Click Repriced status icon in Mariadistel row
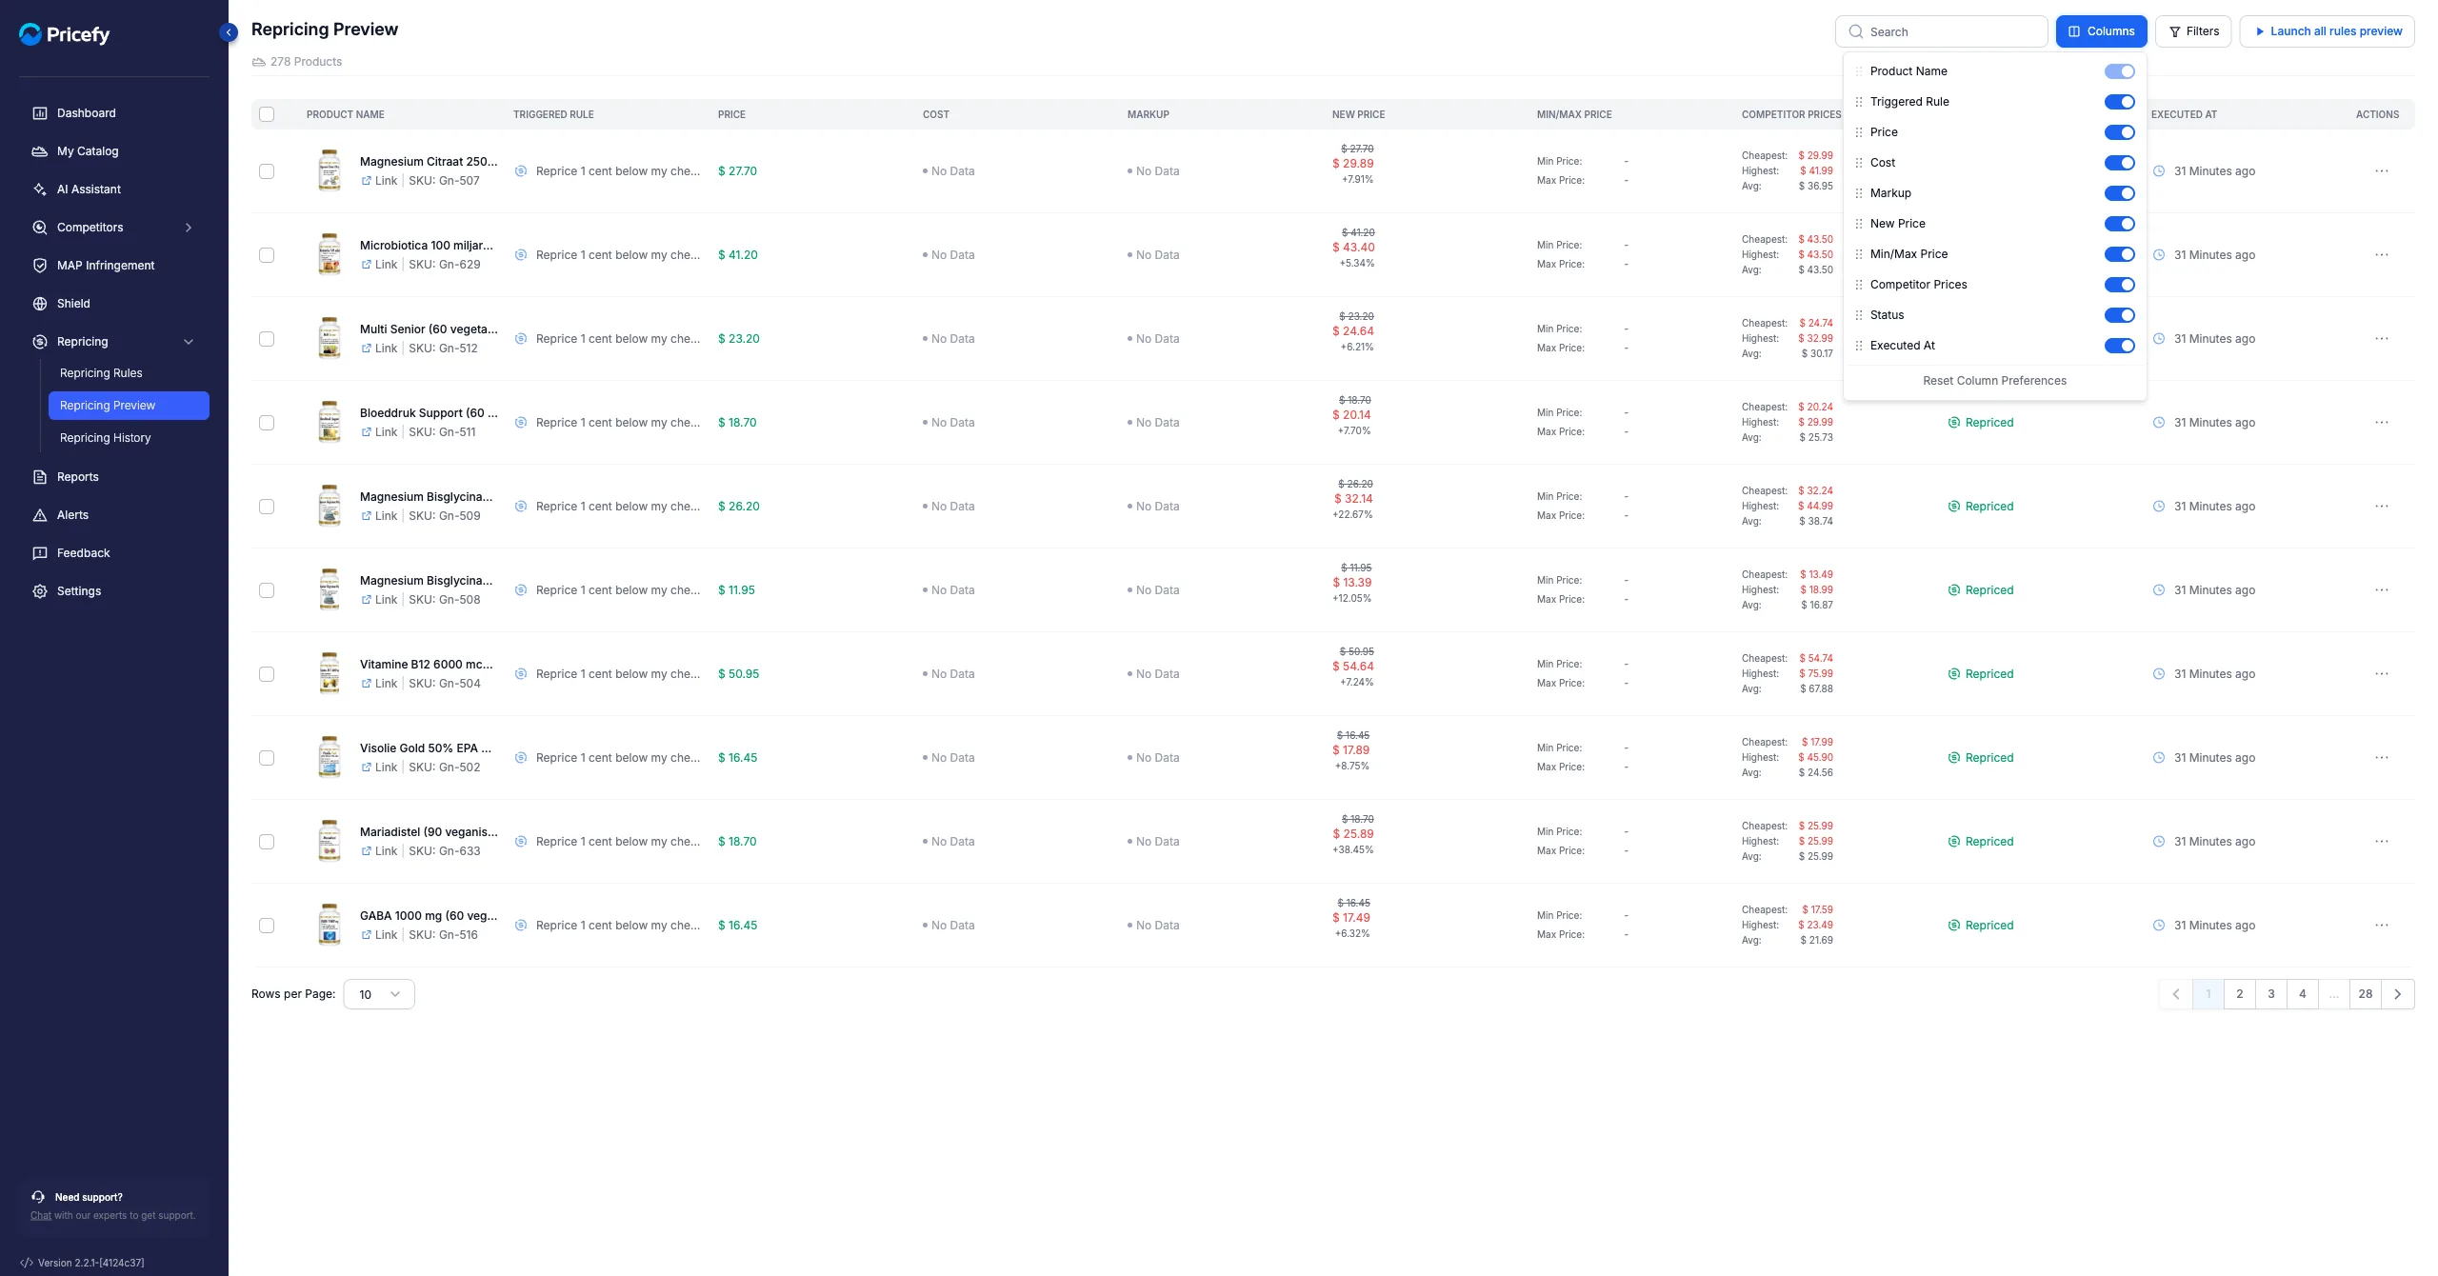The height and width of the screenshot is (1276, 2438). coord(1954,842)
